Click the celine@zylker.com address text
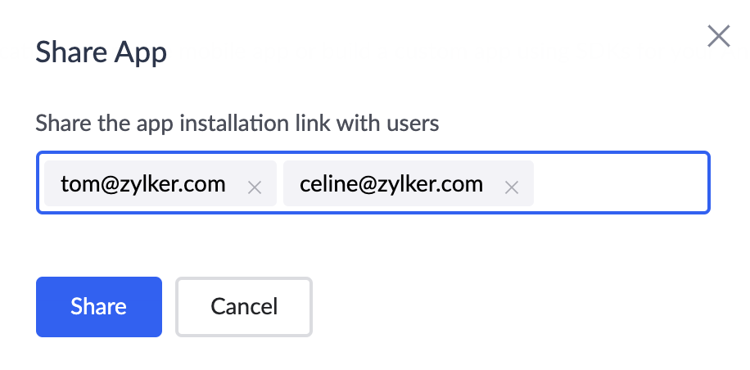Image resolution: width=750 pixels, height=370 pixels. 391,183
